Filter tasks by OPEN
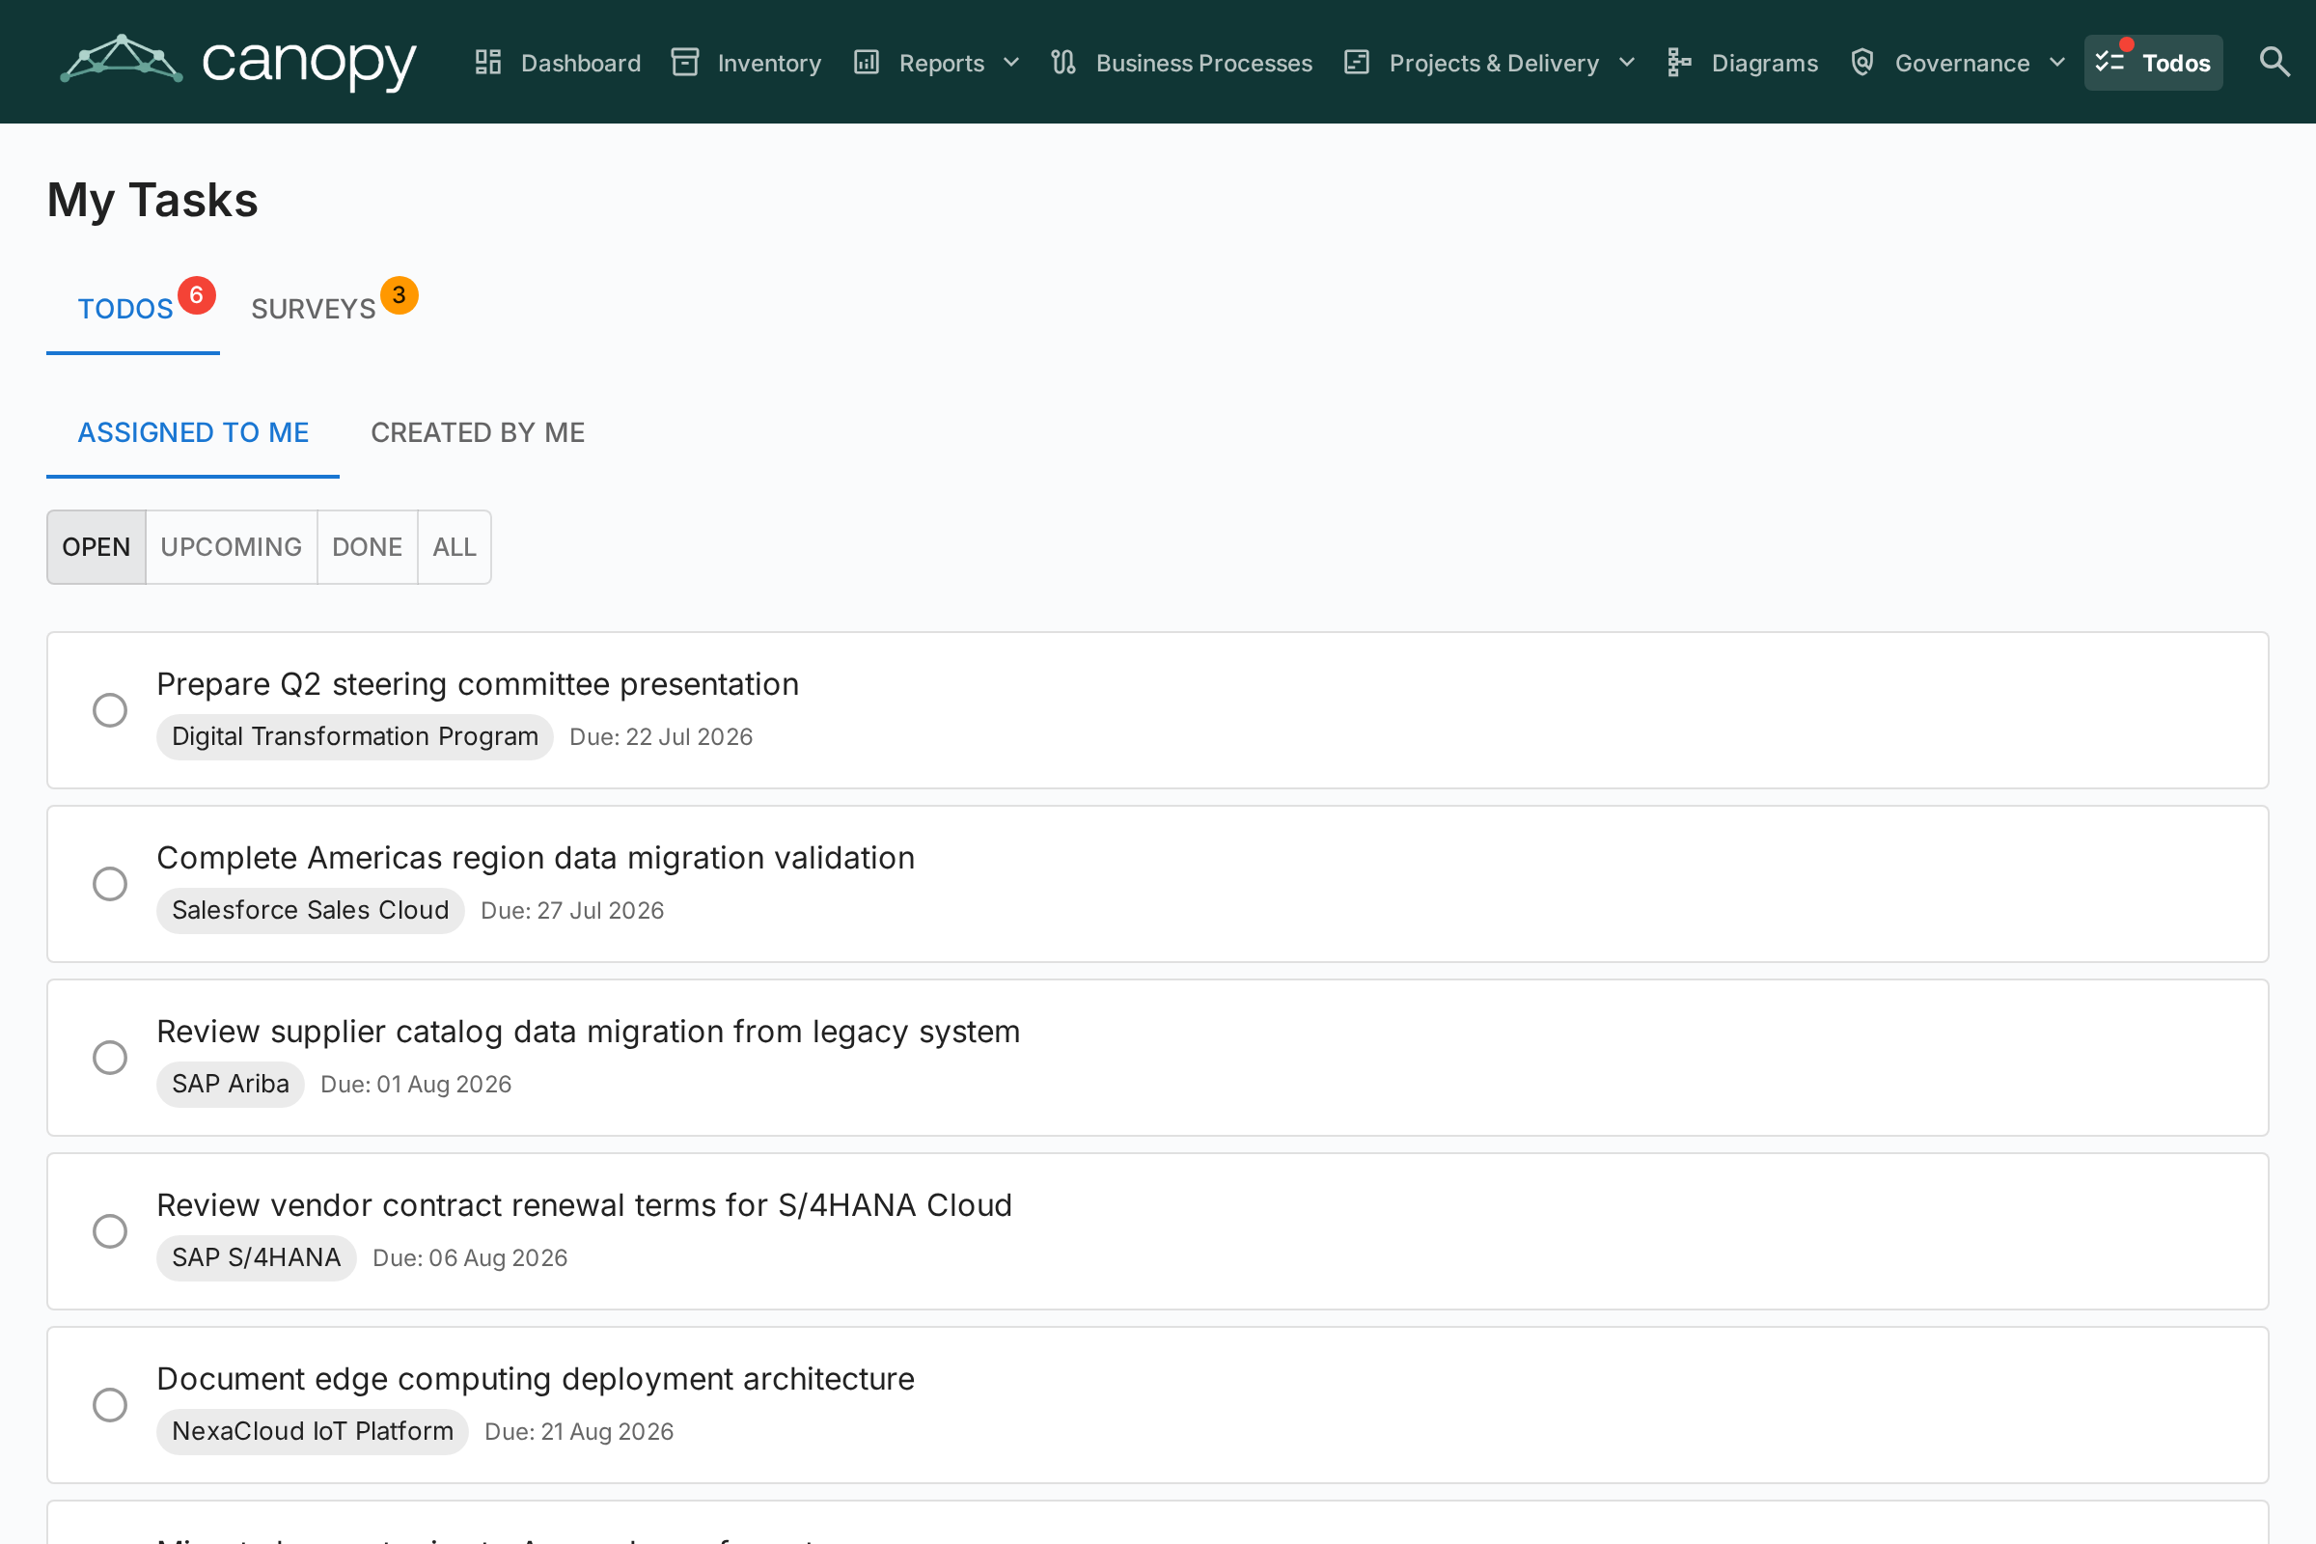 96,546
